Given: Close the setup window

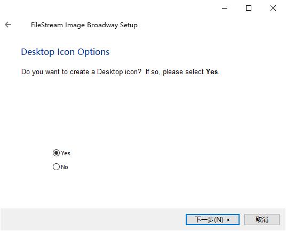Looking at the screenshot, I should click(x=273, y=8).
